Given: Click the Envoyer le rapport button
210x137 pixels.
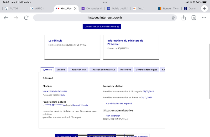Looking at the screenshot, I should (137, 136).
